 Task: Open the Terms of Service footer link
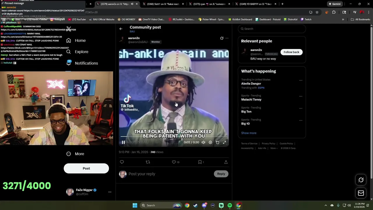click(x=249, y=143)
